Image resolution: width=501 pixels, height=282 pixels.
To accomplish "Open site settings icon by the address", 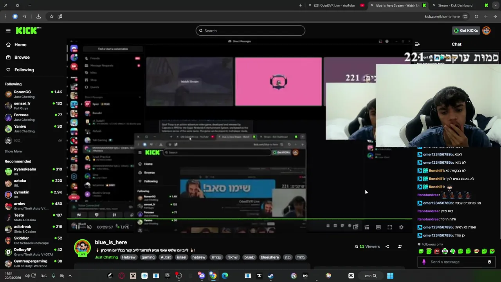I will 465,16.
